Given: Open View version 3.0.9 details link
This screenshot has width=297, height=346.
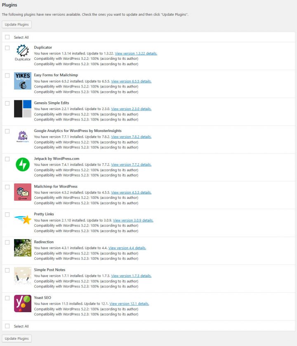Looking at the screenshot, I should [x=133, y=220].
